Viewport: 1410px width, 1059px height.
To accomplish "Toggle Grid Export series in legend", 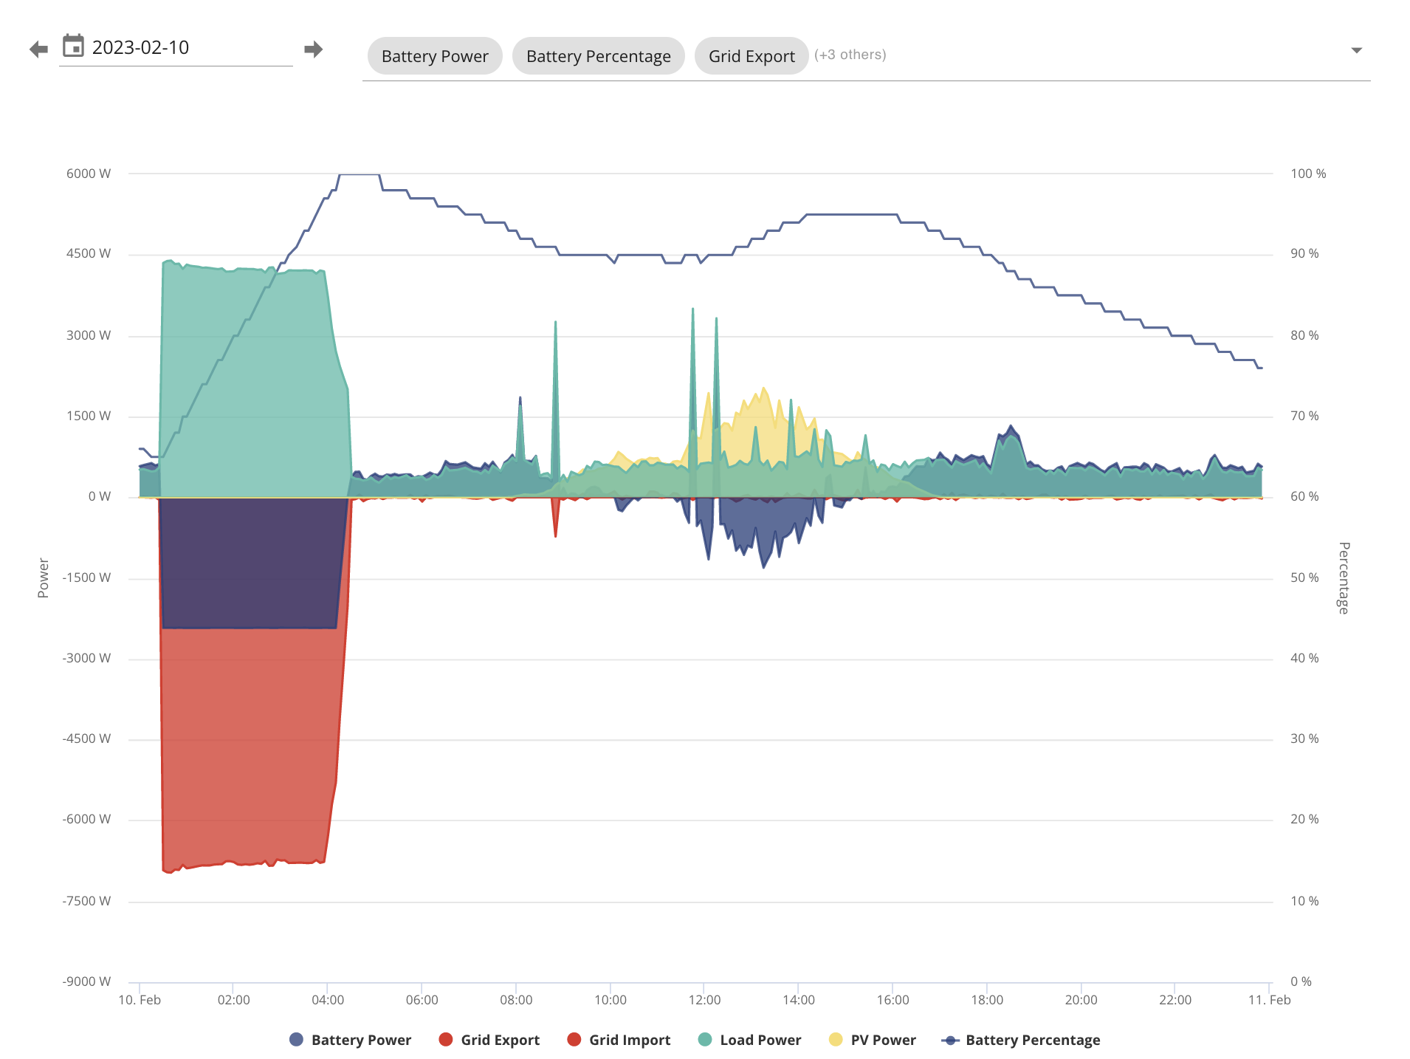I will 489,1040.
